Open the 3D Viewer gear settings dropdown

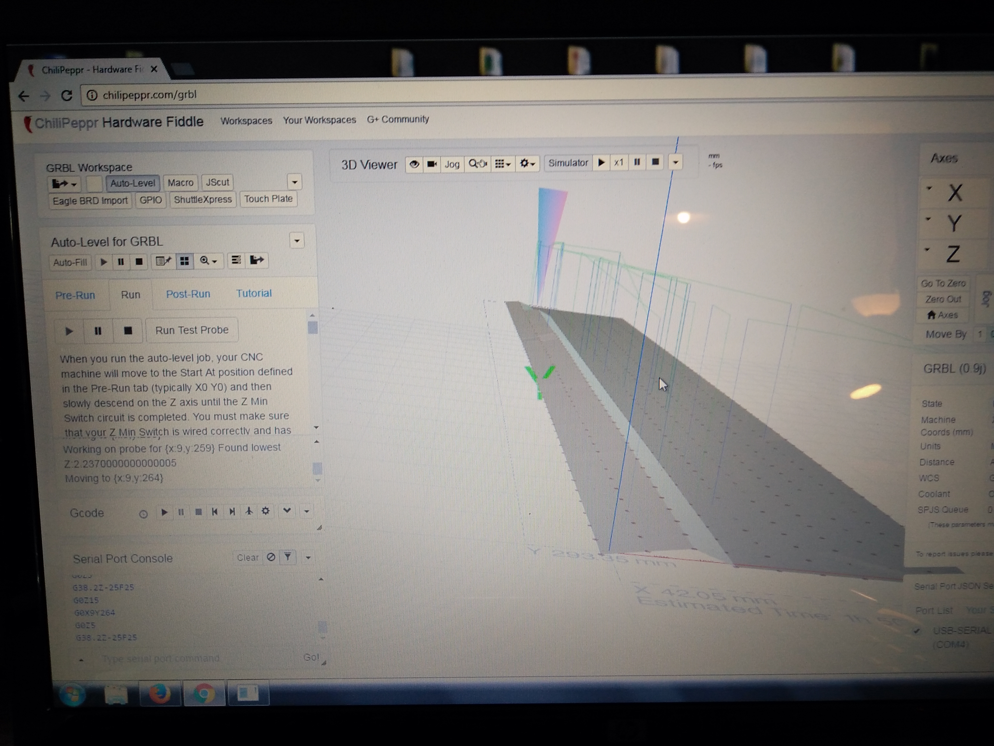pos(527,163)
